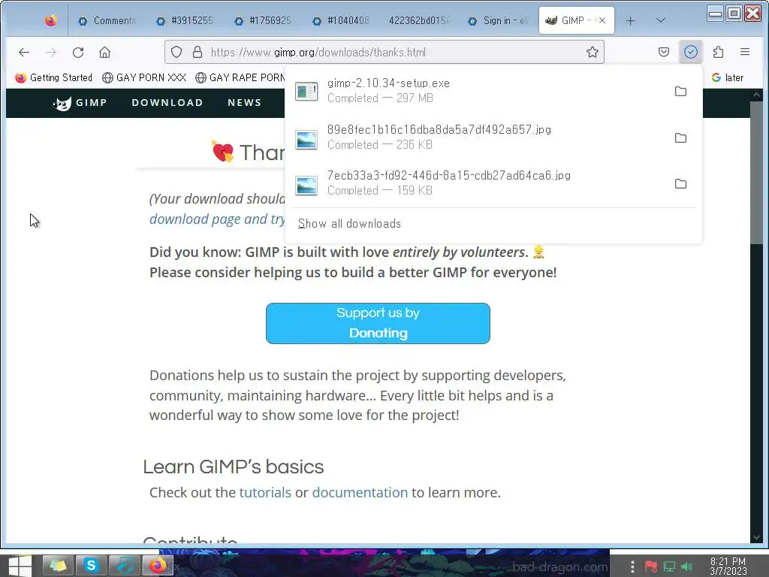The height and width of the screenshot is (577, 769).
Task: Click the GIMP logo in navigation
Action: click(x=80, y=103)
